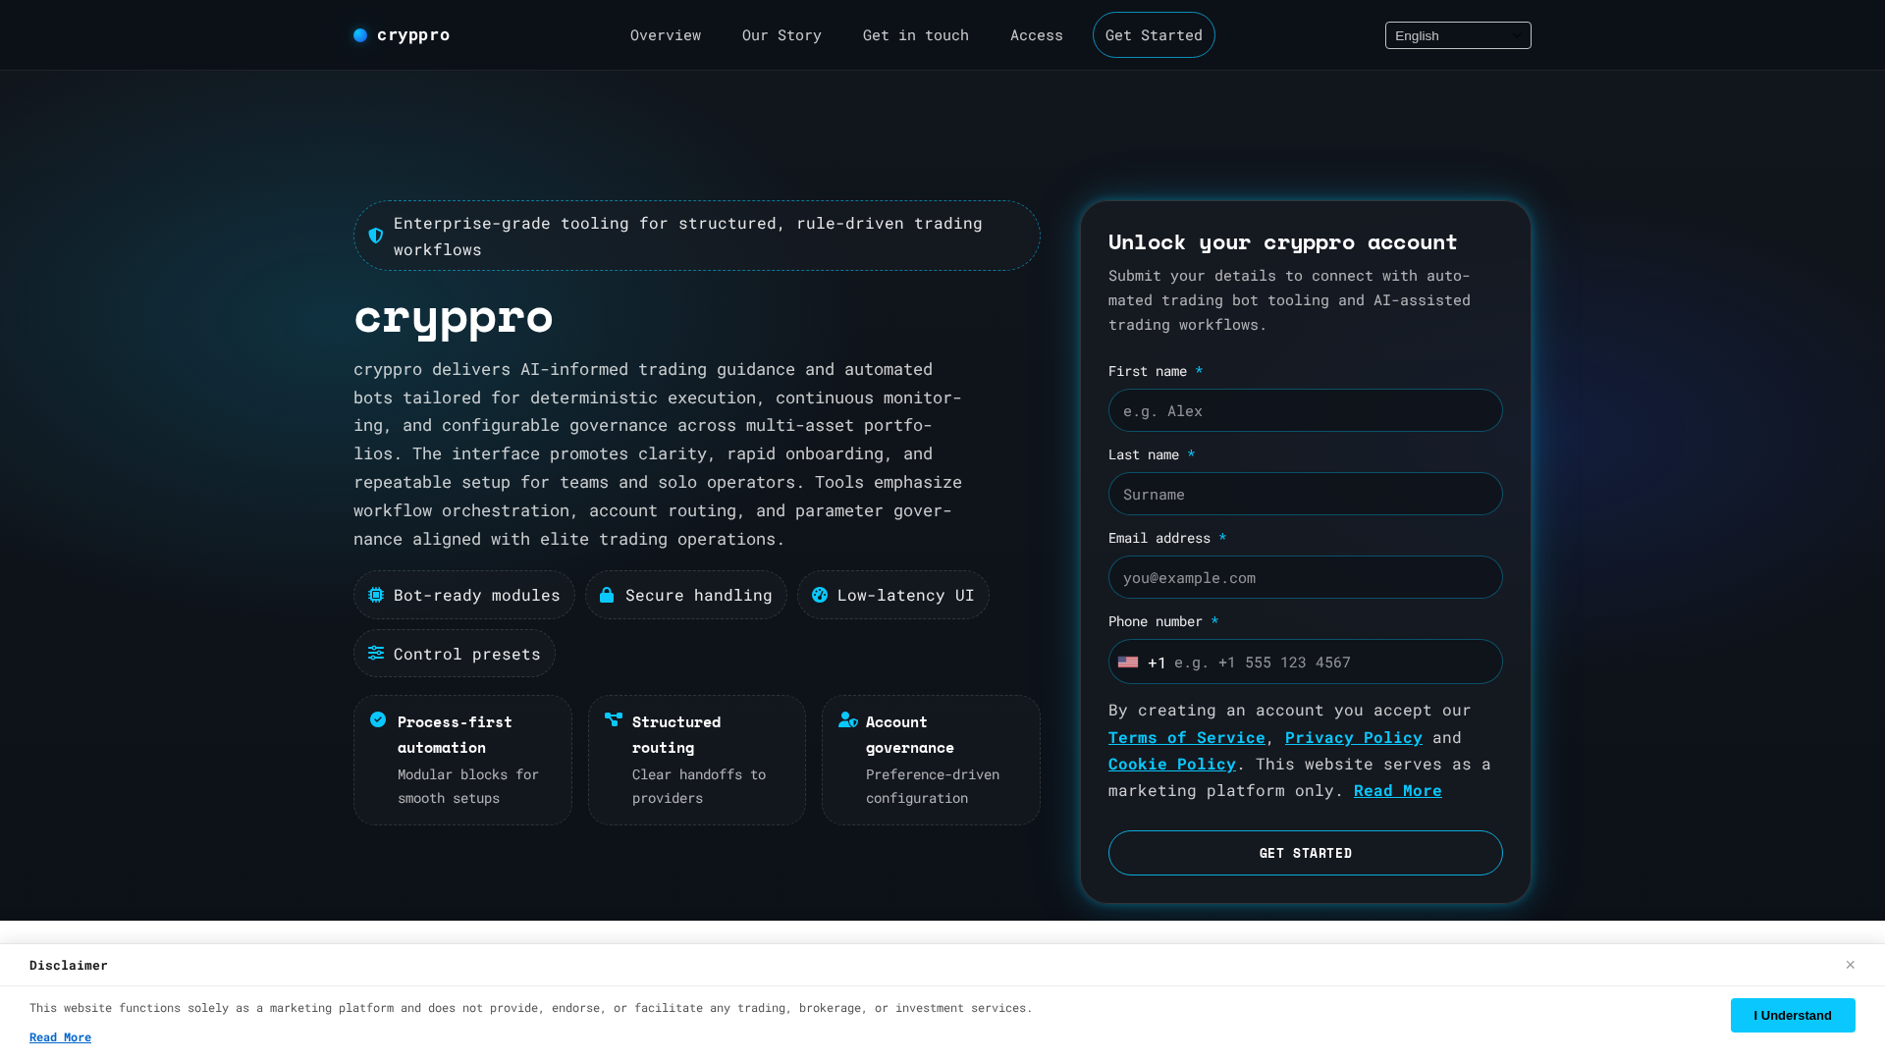
Task: Click the routing icon on Structured routing
Action: click(x=614, y=719)
